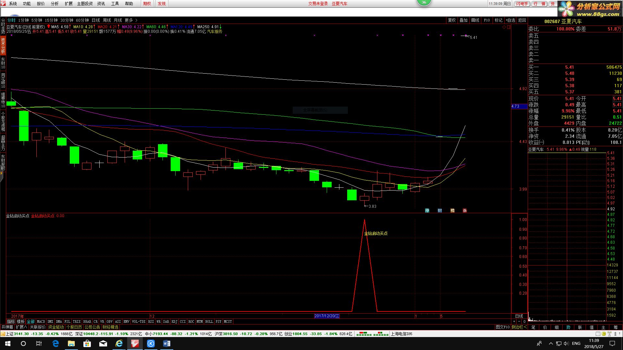Click the 返回 button
623x350 pixels.
(x=522, y=20)
